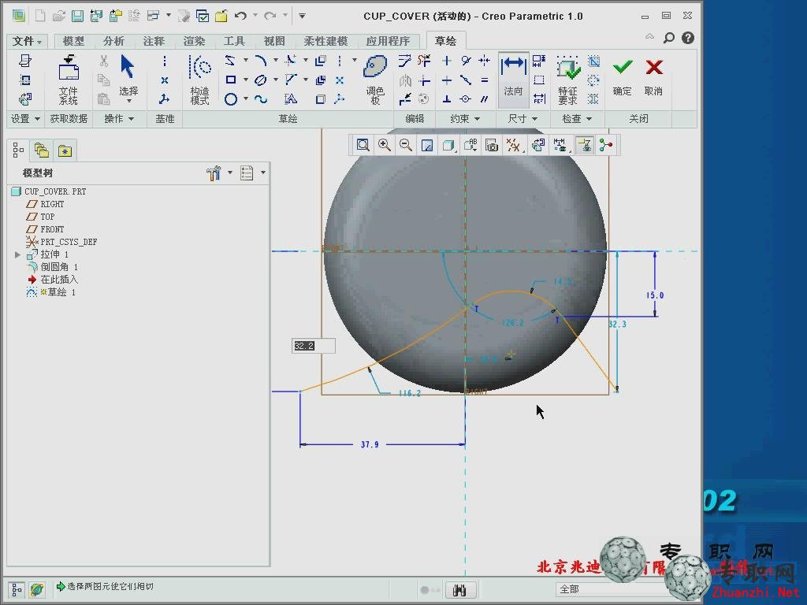The width and height of the screenshot is (807, 605).
Task: Switch to the Model Tree navigator tab
Action: tap(19, 150)
